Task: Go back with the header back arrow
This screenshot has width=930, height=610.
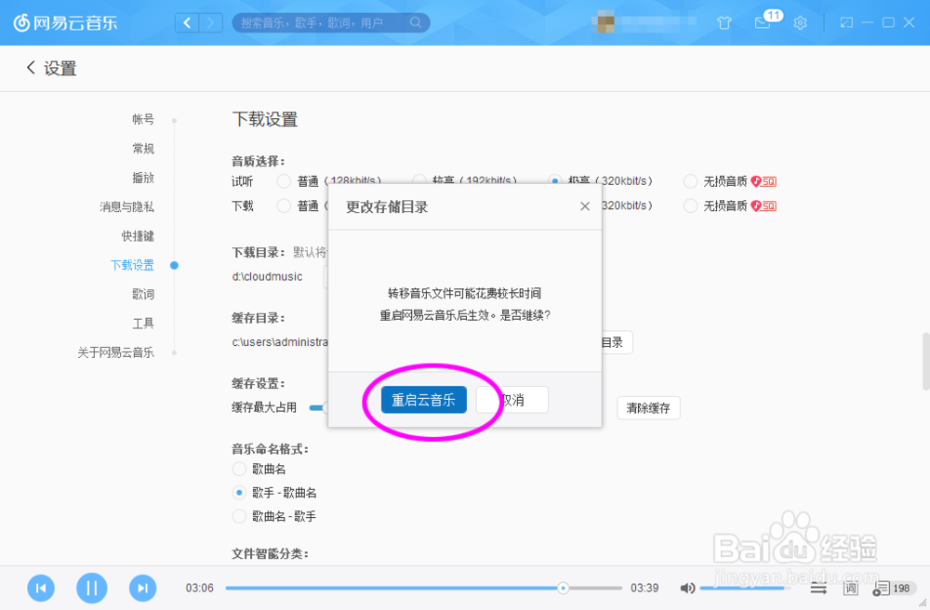Action: coord(187,22)
